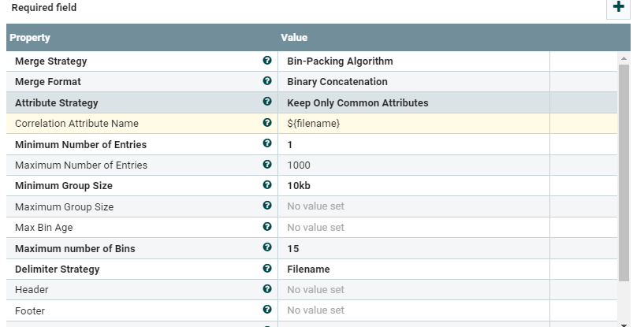Show help for Correlation Attribute Name
633x327 pixels.
tap(267, 123)
